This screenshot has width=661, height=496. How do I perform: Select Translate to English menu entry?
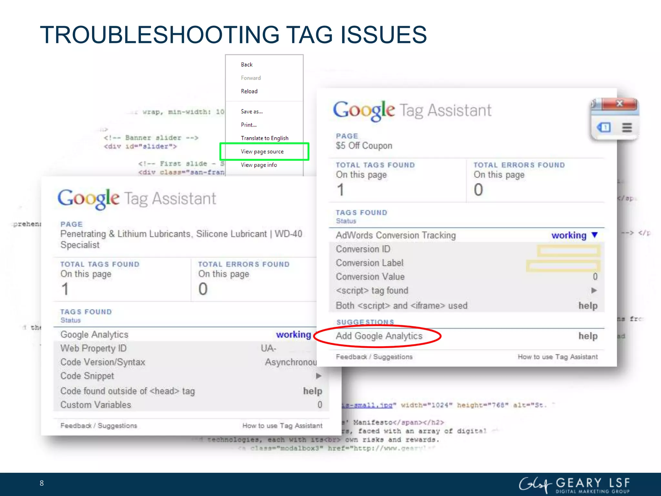coord(265,138)
